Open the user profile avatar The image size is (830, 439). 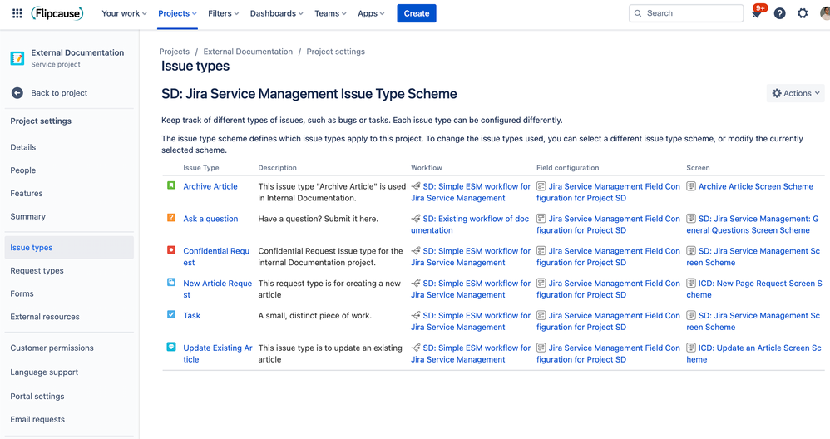point(825,13)
